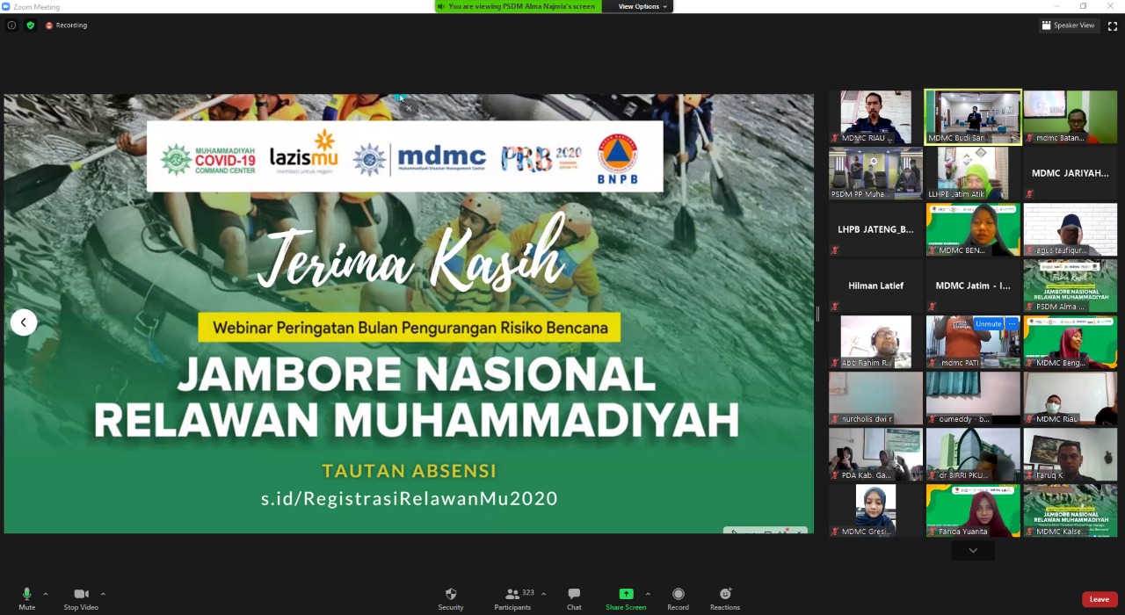The height and width of the screenshot is (615, 1125).
Task: Click the down chevron below the participant grid
Action: point(972,550)
